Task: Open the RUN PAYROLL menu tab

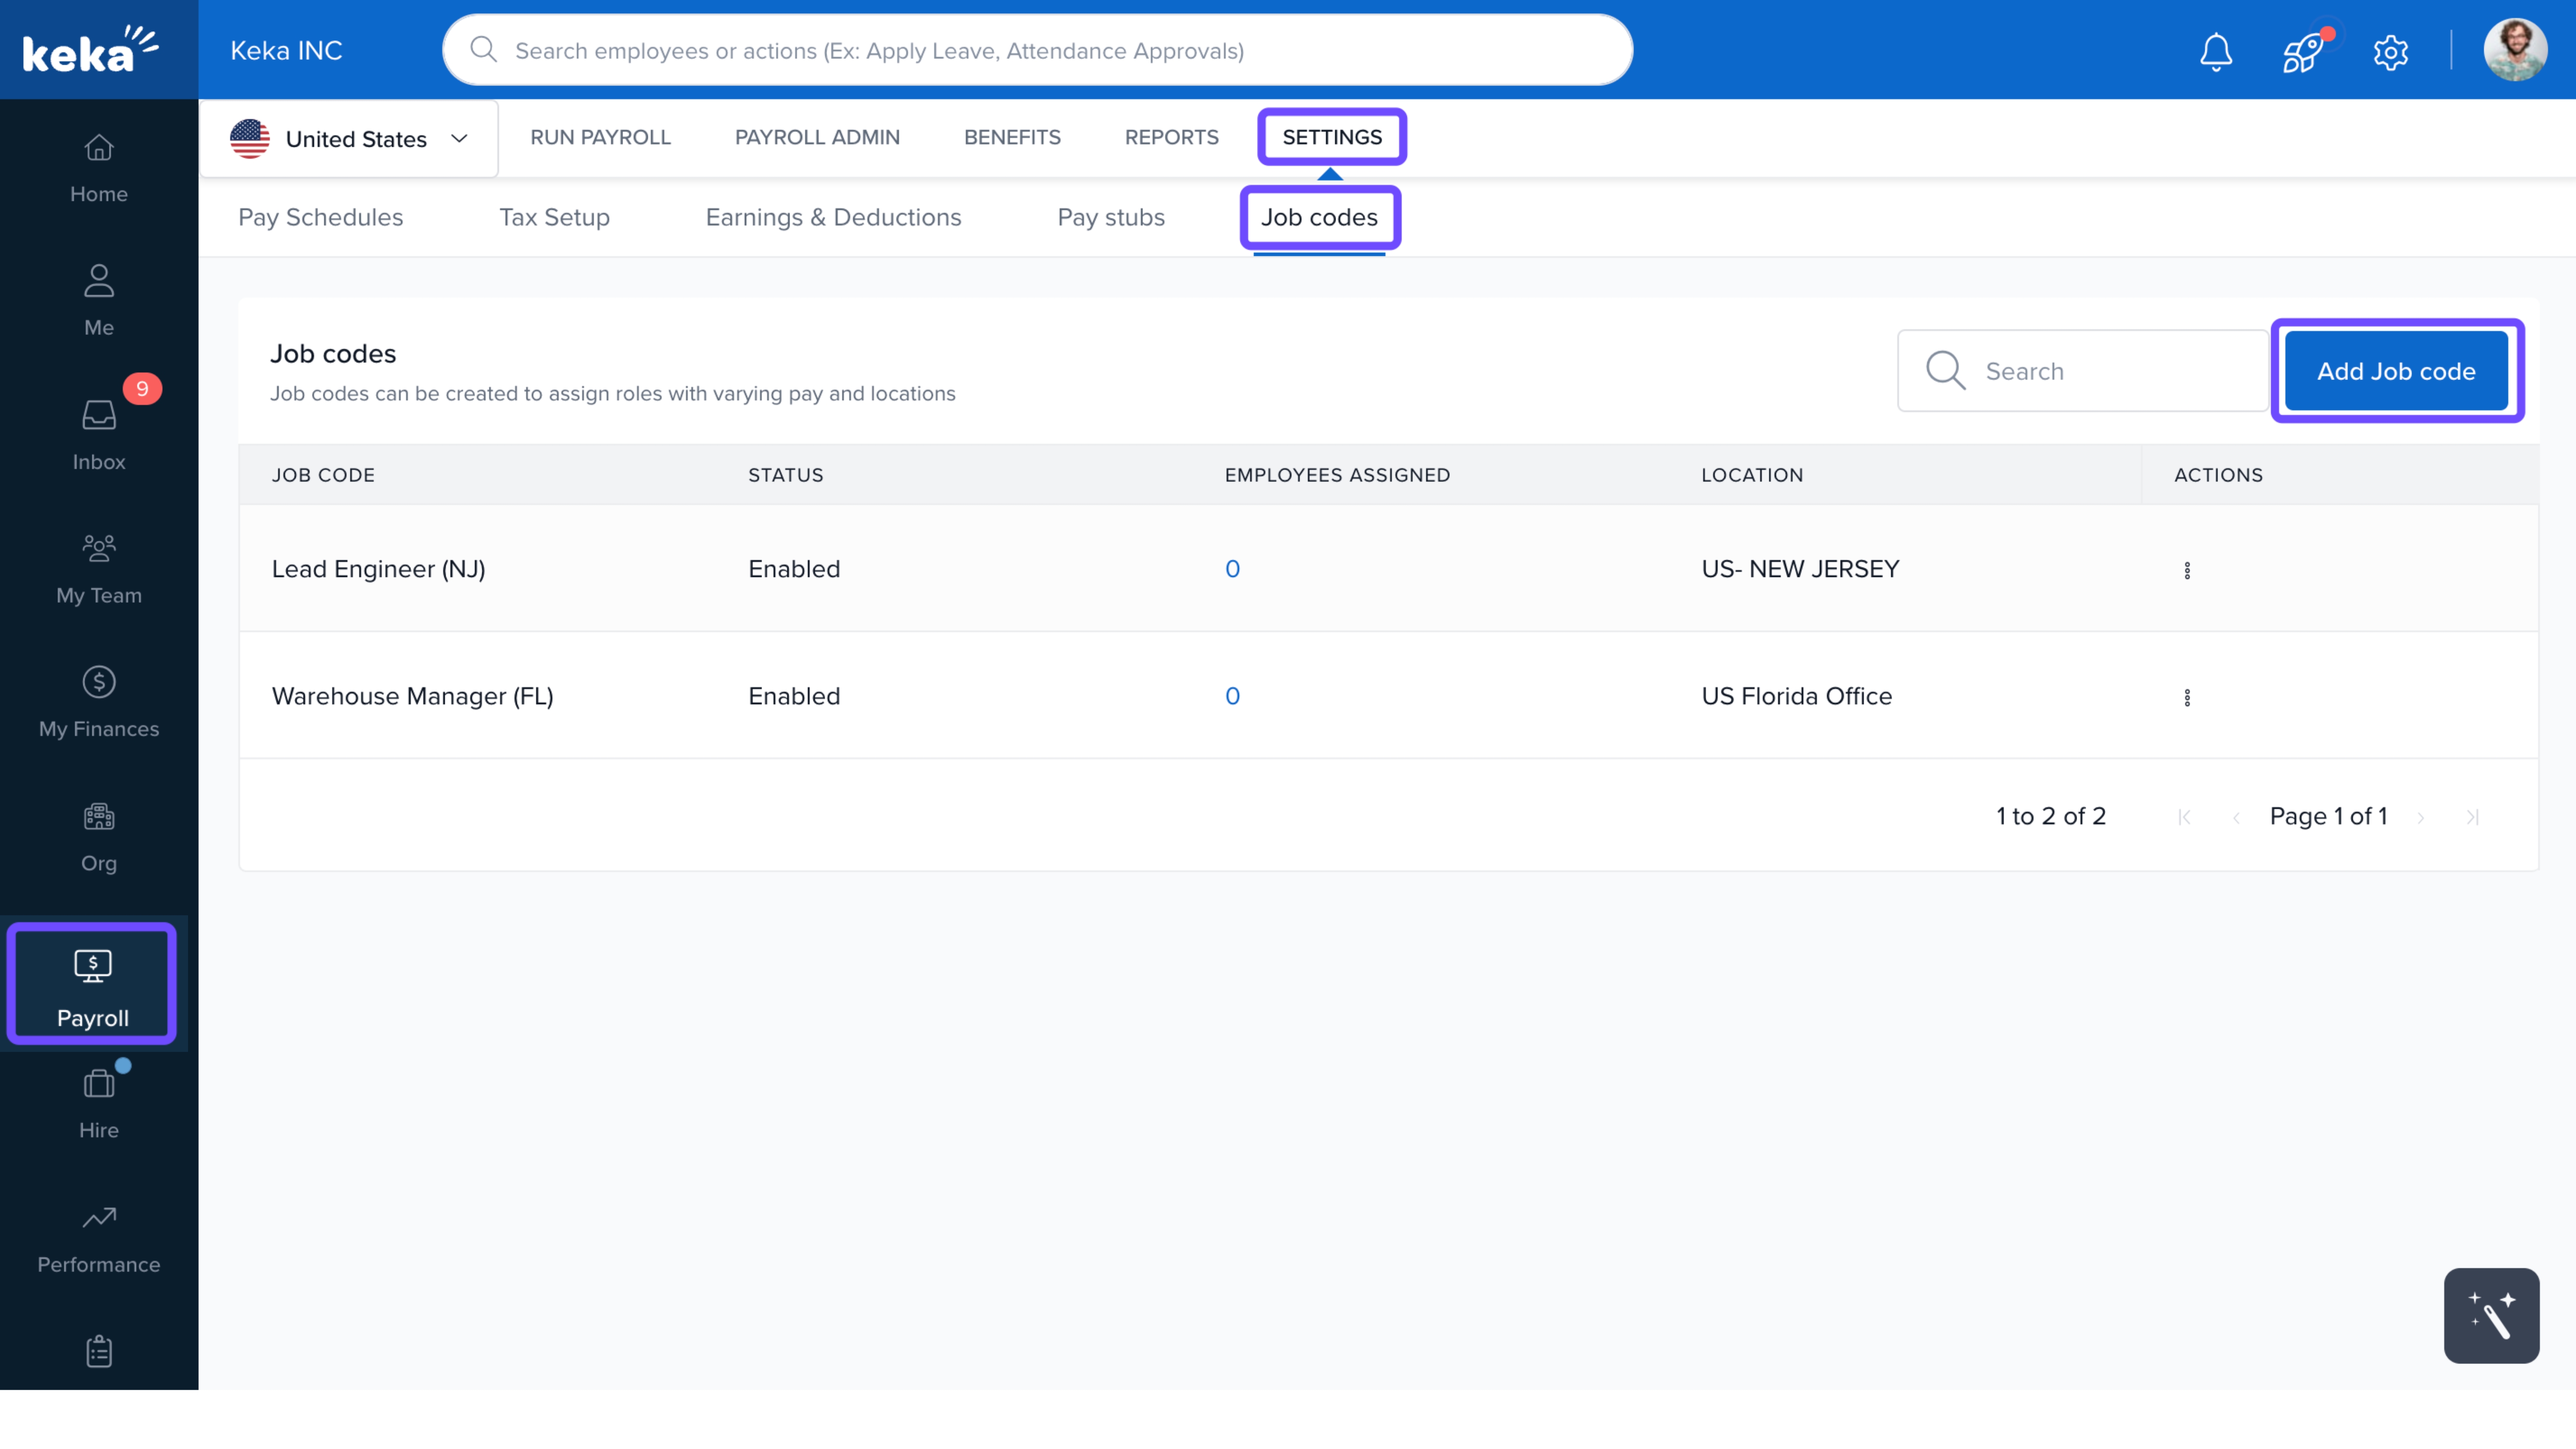Action: (x=600, y=137)
